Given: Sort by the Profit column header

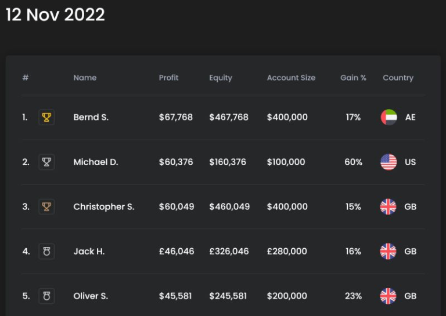Looking at the screenshot, I should (168, 78).
